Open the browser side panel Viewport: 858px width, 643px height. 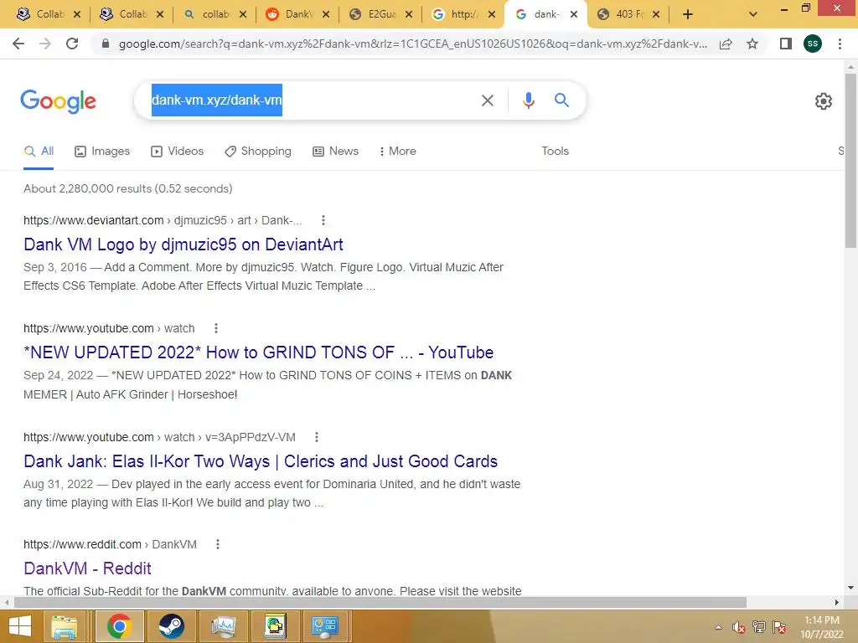click(786, 44)
